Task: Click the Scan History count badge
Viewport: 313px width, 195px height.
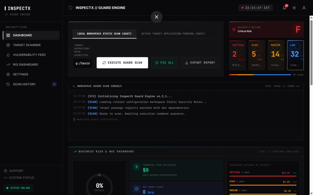Action: click(x=54, y=84)
